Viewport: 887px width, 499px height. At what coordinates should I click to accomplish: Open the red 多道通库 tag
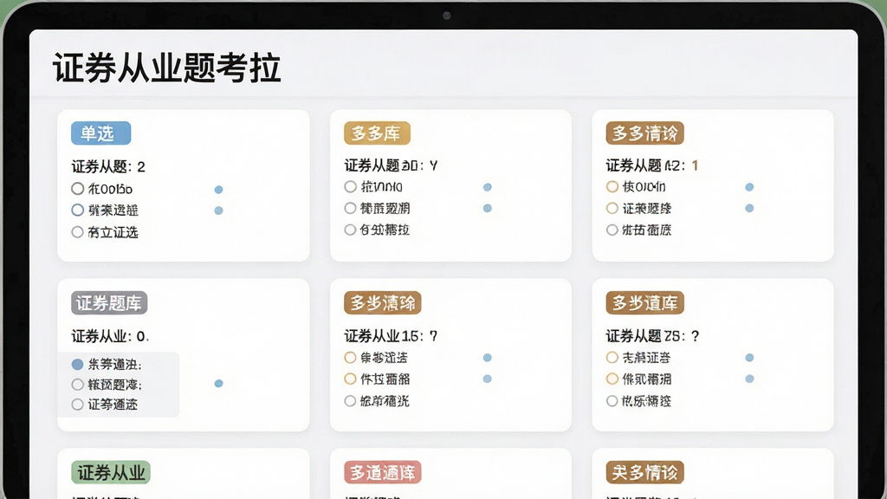tap(382, 472)
